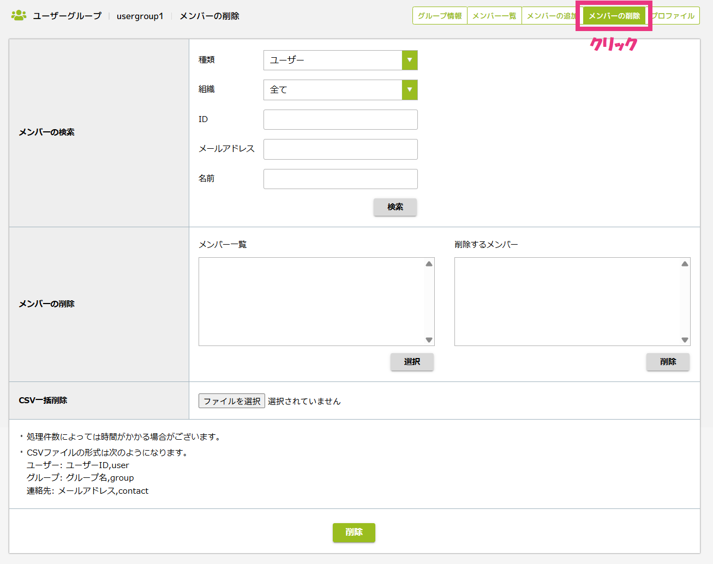Click down arrow of 削除するメンバー scrollbar
This screenshot has height=564, width=713.
tap(685, 340)
